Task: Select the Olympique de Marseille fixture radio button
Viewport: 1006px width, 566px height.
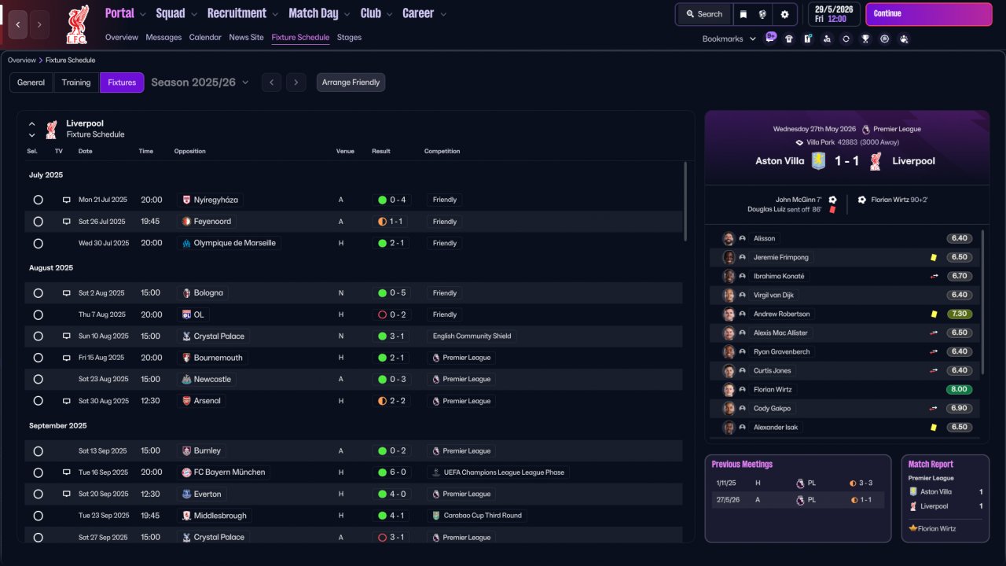Action: click(38, 244)
